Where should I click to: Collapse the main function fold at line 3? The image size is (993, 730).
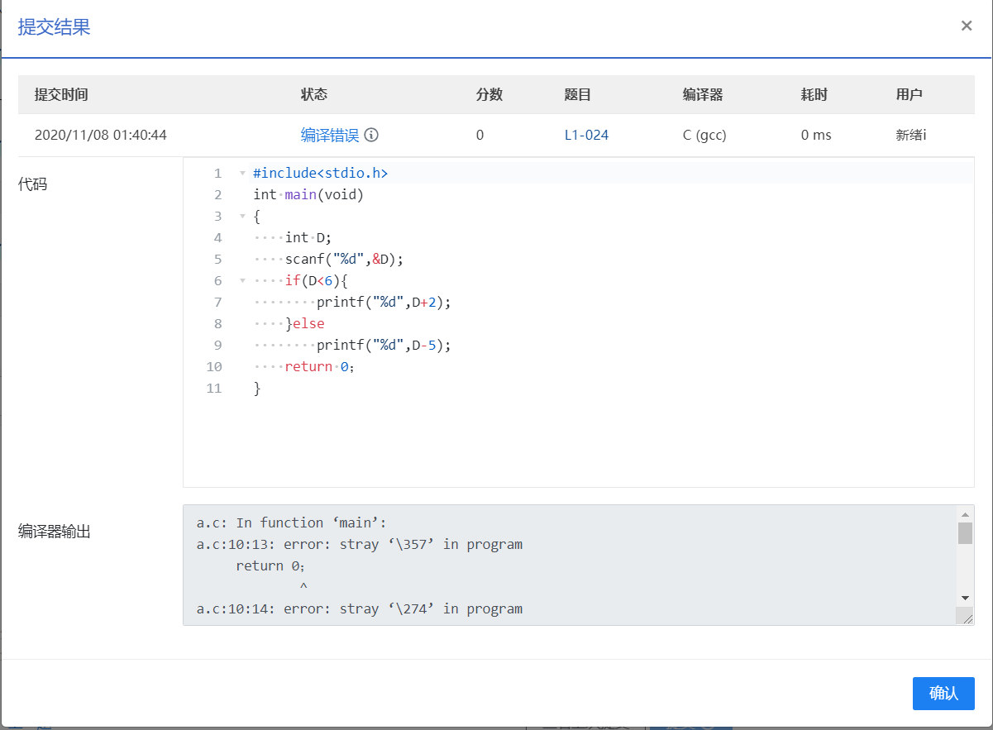coord(242,217)
